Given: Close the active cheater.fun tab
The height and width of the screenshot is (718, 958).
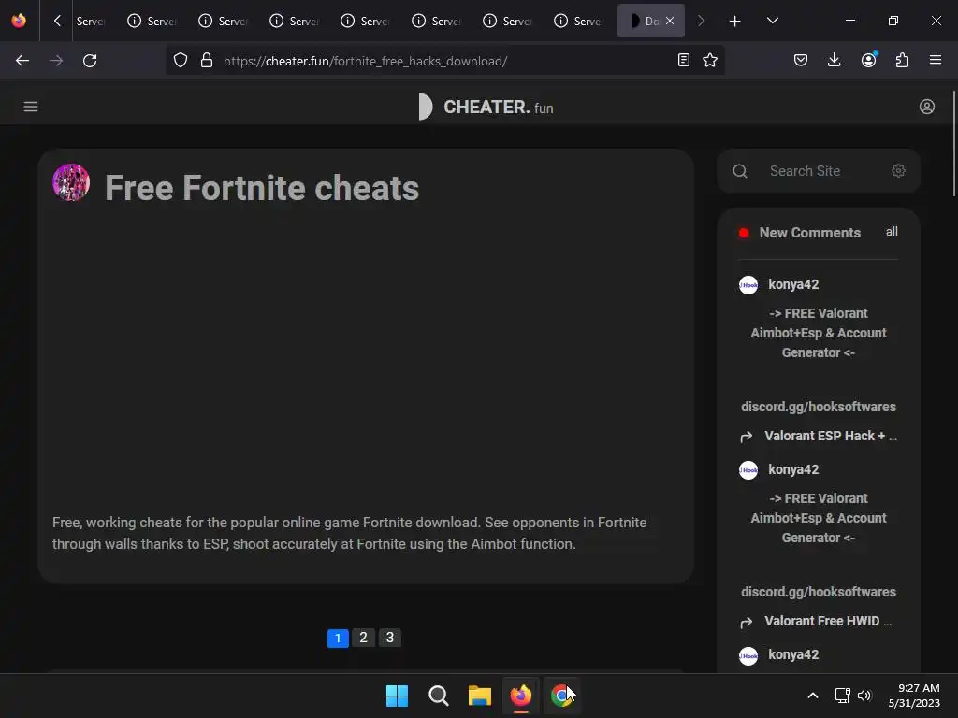Looking at the screenshot, I should point(670,21).
